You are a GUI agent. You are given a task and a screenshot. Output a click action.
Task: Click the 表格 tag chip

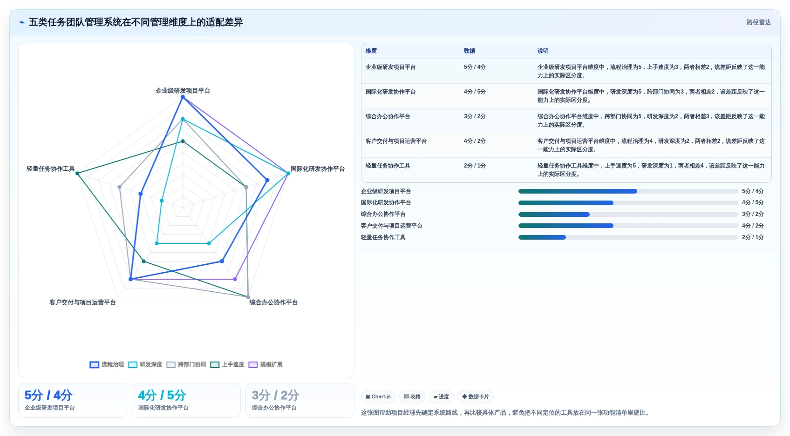(412, 397)
